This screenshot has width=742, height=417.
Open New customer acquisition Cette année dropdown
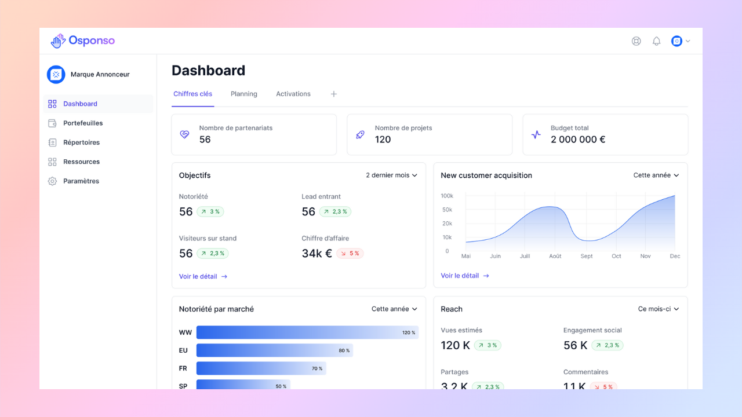[656, 175]
